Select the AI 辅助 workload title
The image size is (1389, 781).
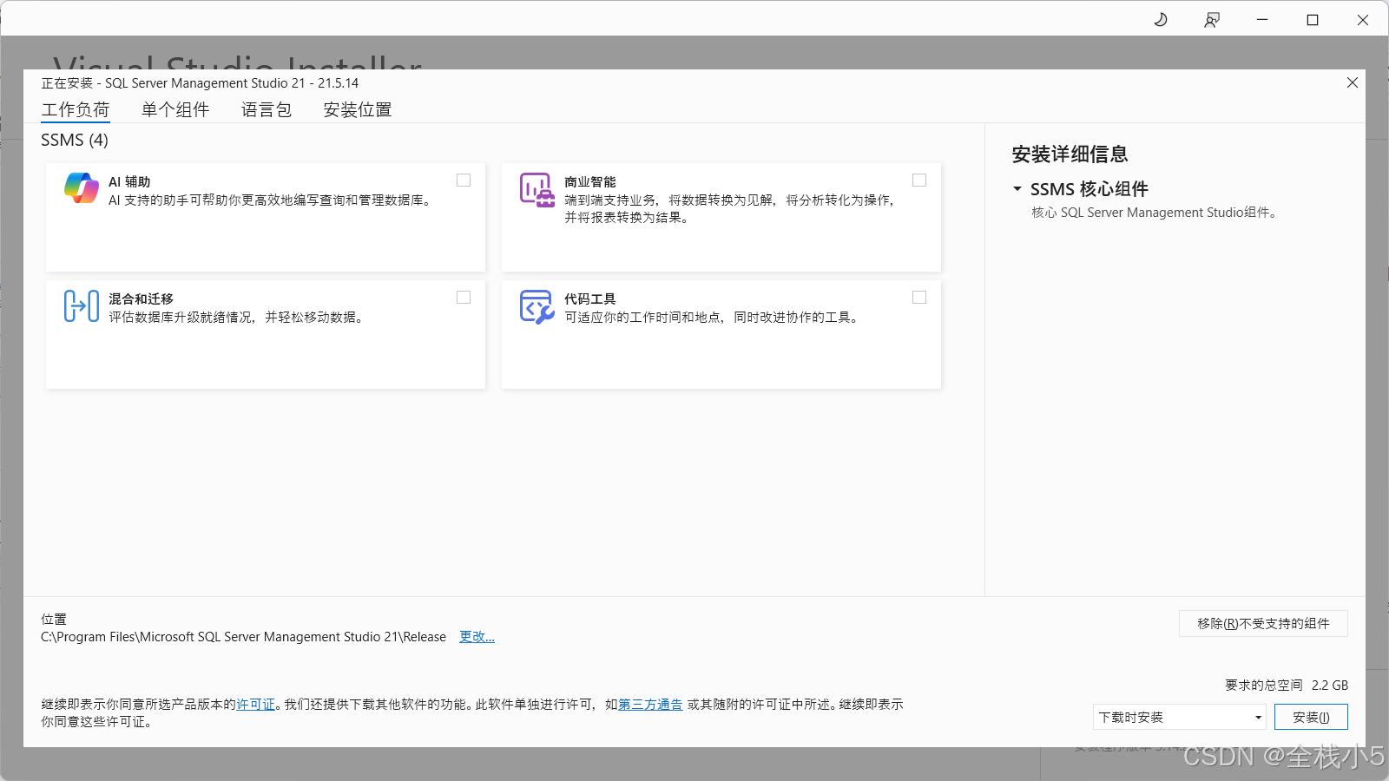pos(129,182)
